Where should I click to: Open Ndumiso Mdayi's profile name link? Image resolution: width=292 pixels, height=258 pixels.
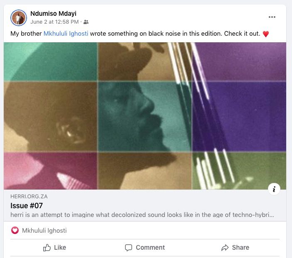pyautogui.click(x=53, y=14)
